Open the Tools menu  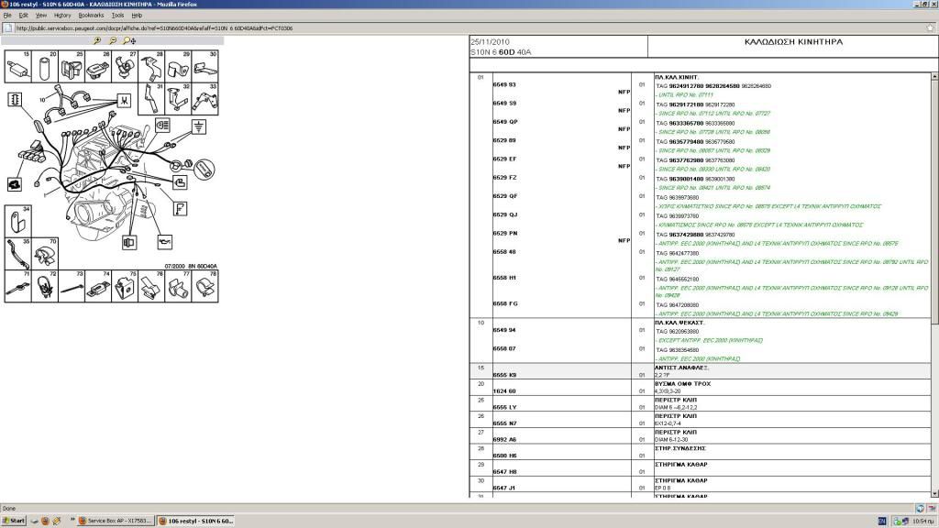[118, 15]
